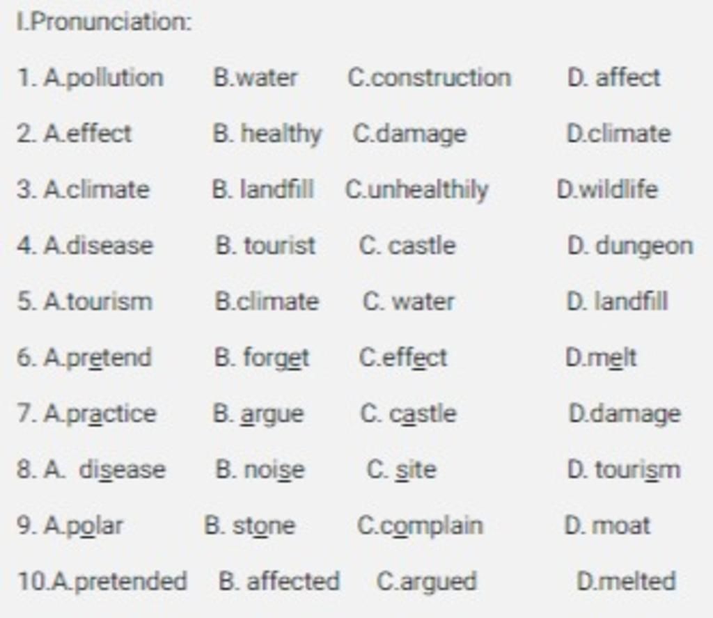The width and height of the screenshot is (713, 618).
Task: Choose 'D.melt' in question 6
Action: pos(601,358)
